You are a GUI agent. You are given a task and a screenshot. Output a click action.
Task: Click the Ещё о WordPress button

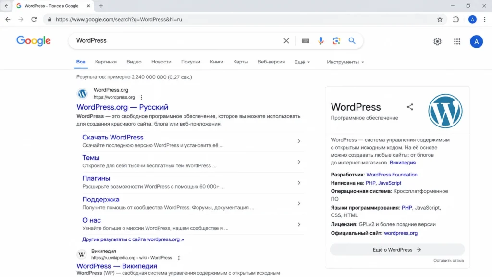click(397, 250)
